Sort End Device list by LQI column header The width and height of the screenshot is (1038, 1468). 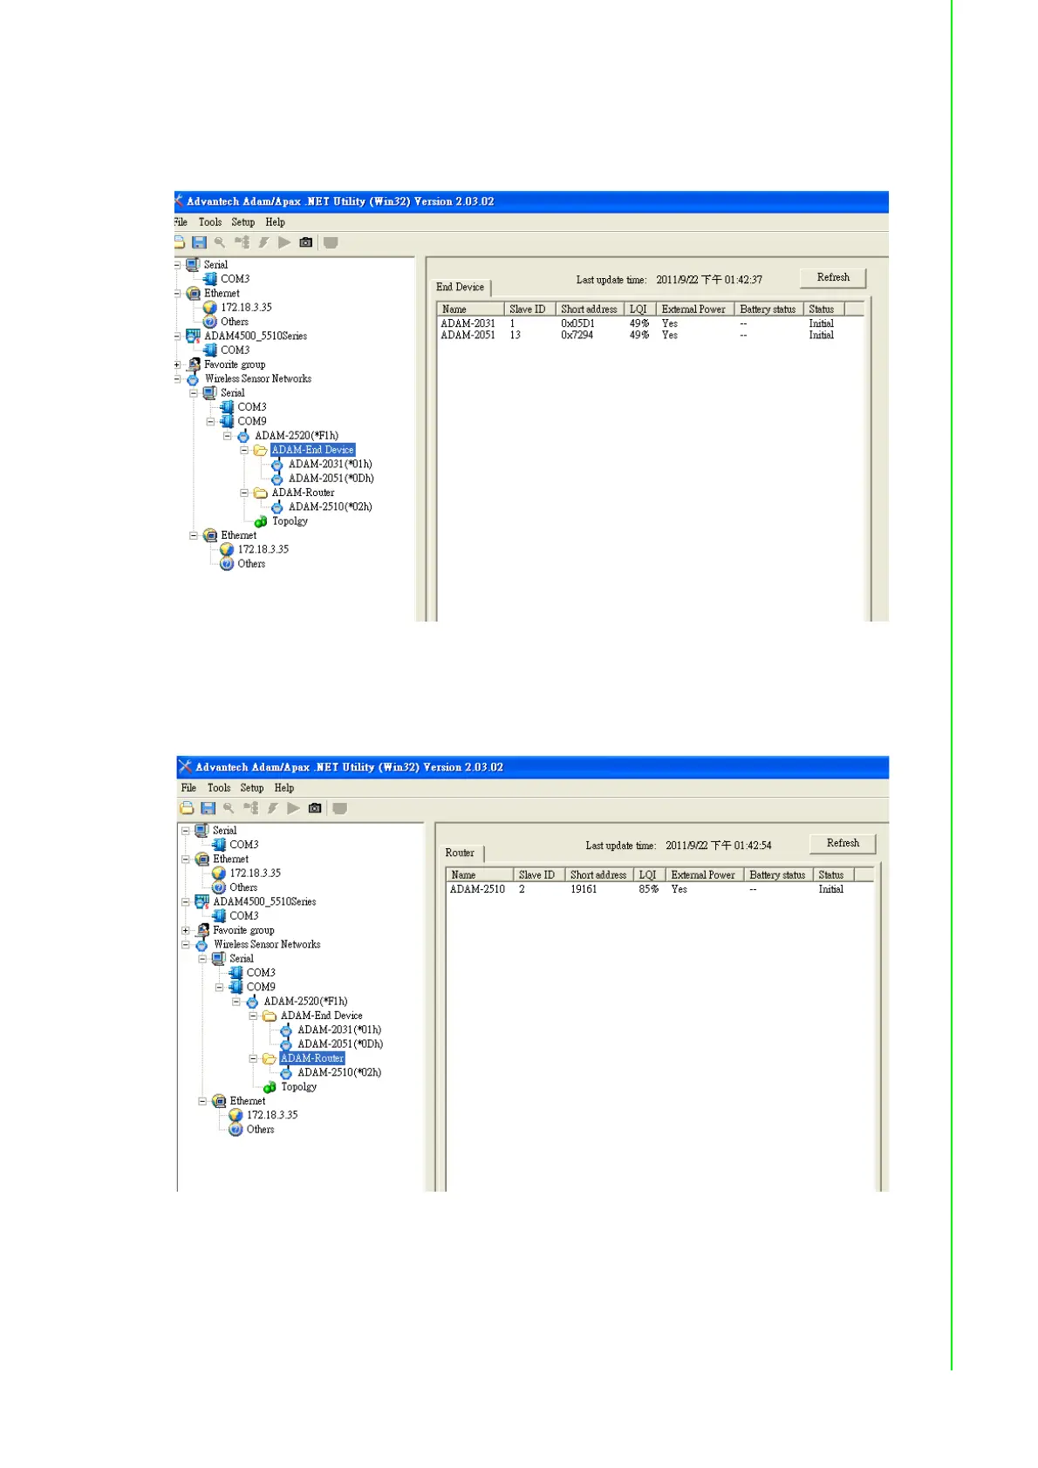[x=639, y=309]
